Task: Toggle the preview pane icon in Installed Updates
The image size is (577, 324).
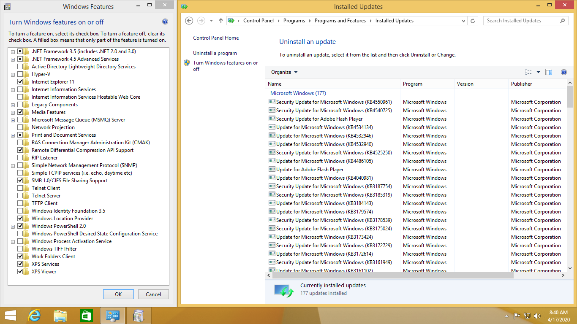Action: pos(549,72)
